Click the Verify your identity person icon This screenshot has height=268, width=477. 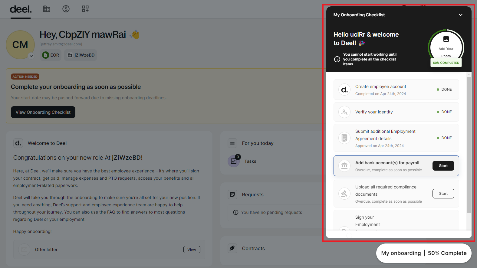pyautogui.click(x=344, y=112)
